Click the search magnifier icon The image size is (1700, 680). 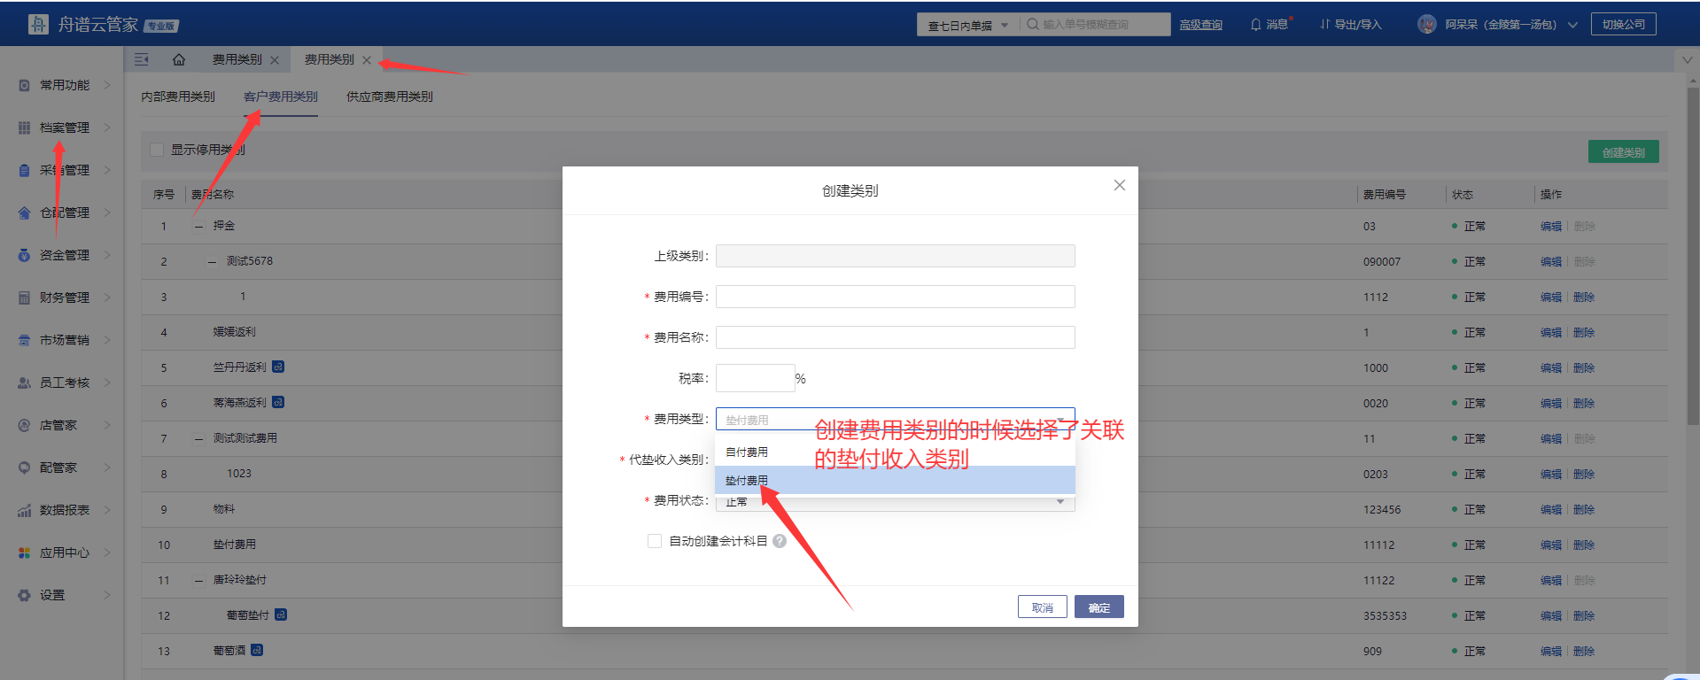pyautogui.click(x=1032, y=25)
